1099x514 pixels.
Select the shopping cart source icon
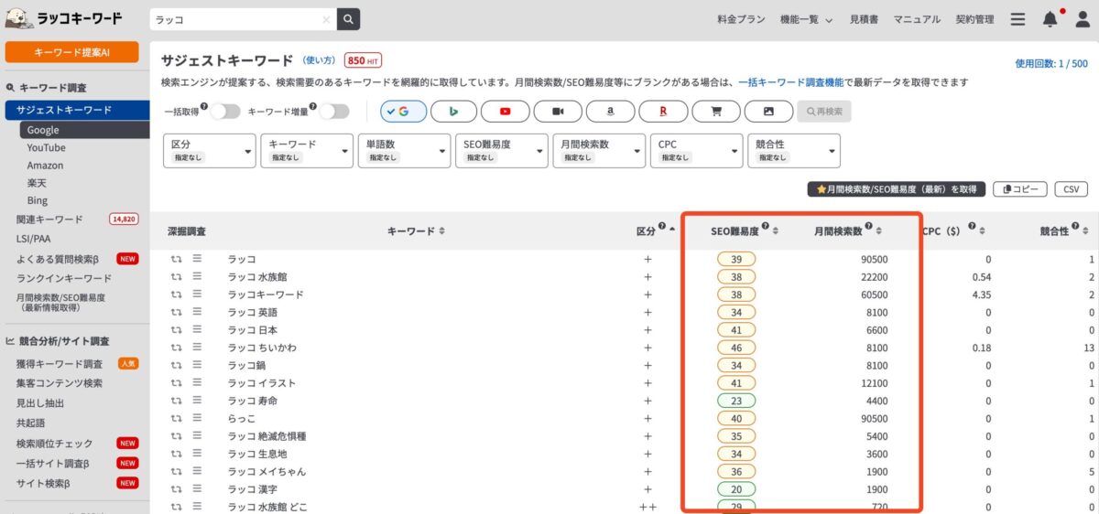[x=715, y=112]
